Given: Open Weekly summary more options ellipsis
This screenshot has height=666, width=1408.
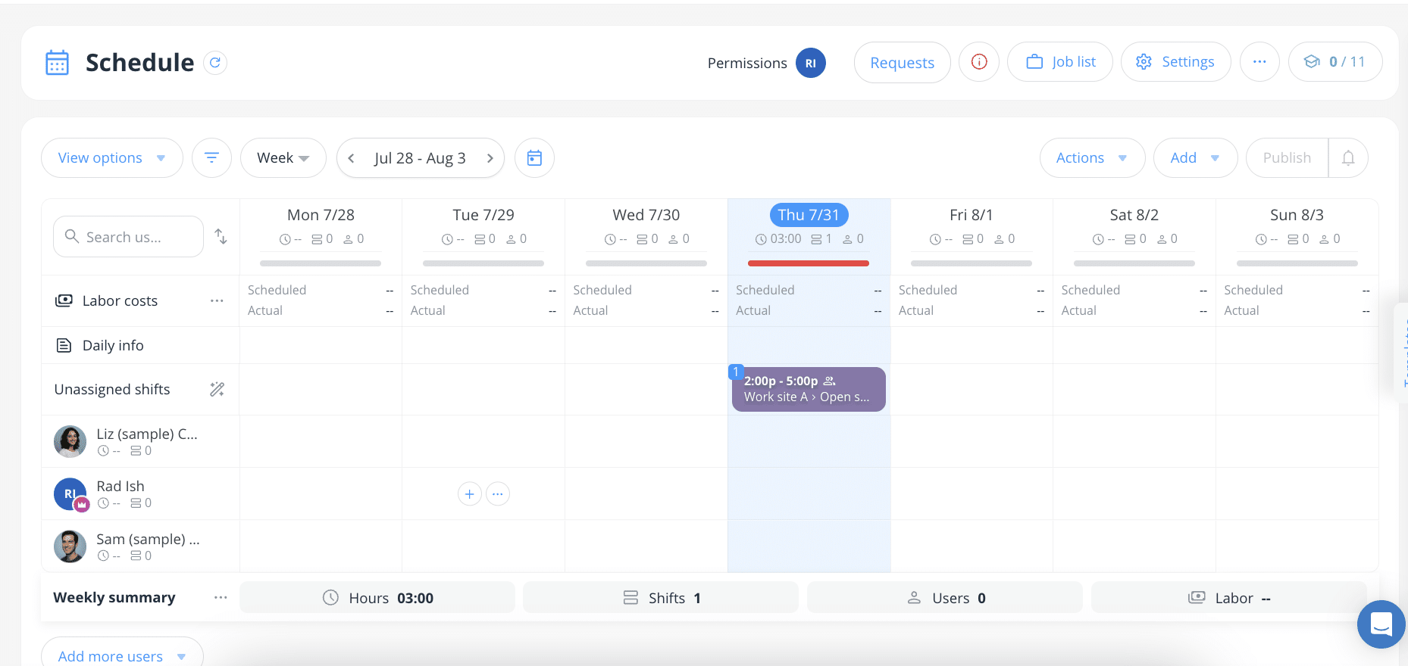Looking at the screenshot, I should (221, 597).
